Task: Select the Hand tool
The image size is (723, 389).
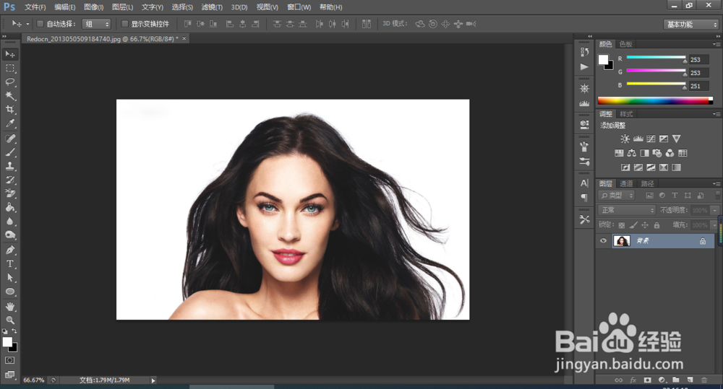Action: [x=10, y=307]
